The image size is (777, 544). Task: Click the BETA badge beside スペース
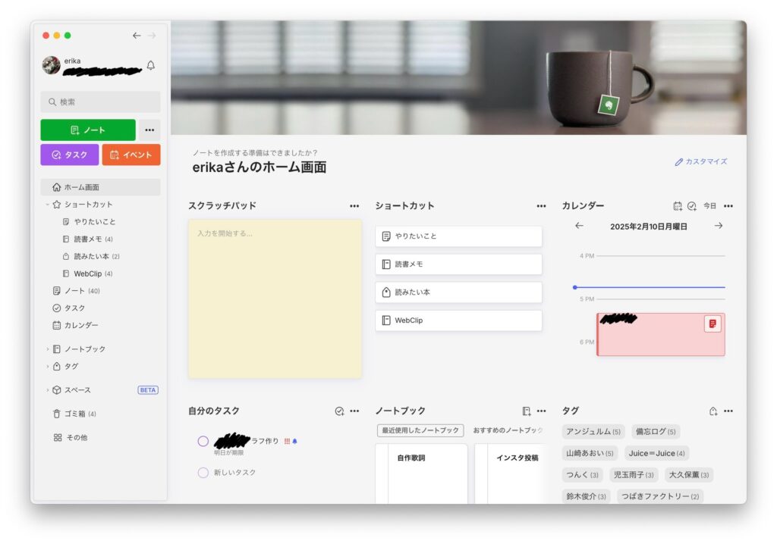(x=148, y=390)
